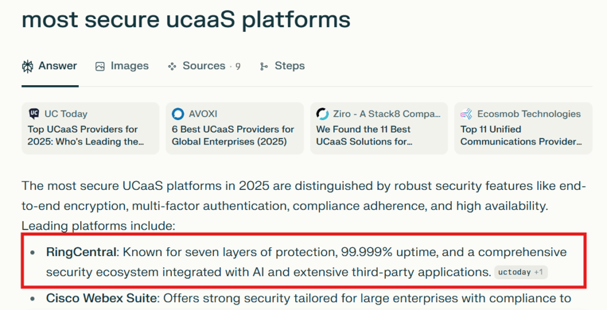
Task: Click the UC Today logo icon
Action: pos(34,114)
